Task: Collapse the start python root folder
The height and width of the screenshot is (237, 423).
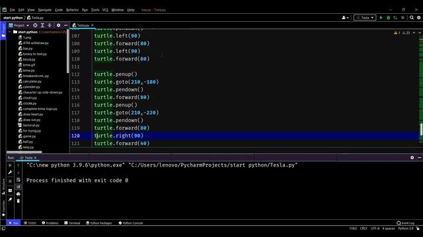Action: (x=10, y=32)
